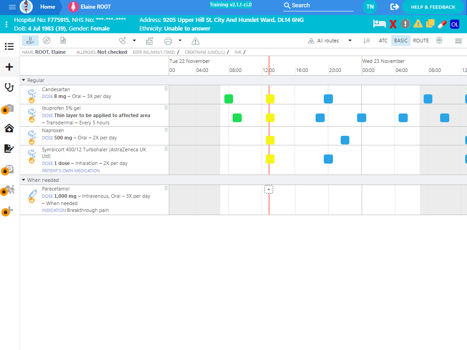Image resolution: width=467 pixels, height=350 pixels.
Task: Click the pill capsule icon in banner
Action: click(x=442, y=24)
